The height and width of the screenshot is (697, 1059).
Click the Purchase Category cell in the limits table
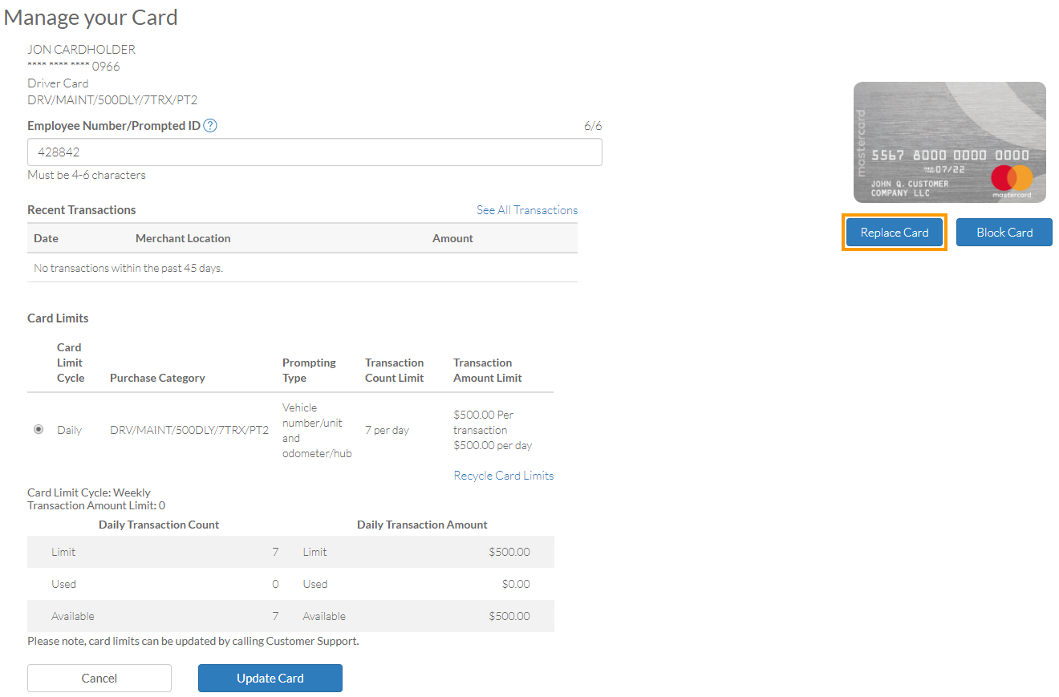(x=189, y=429)
